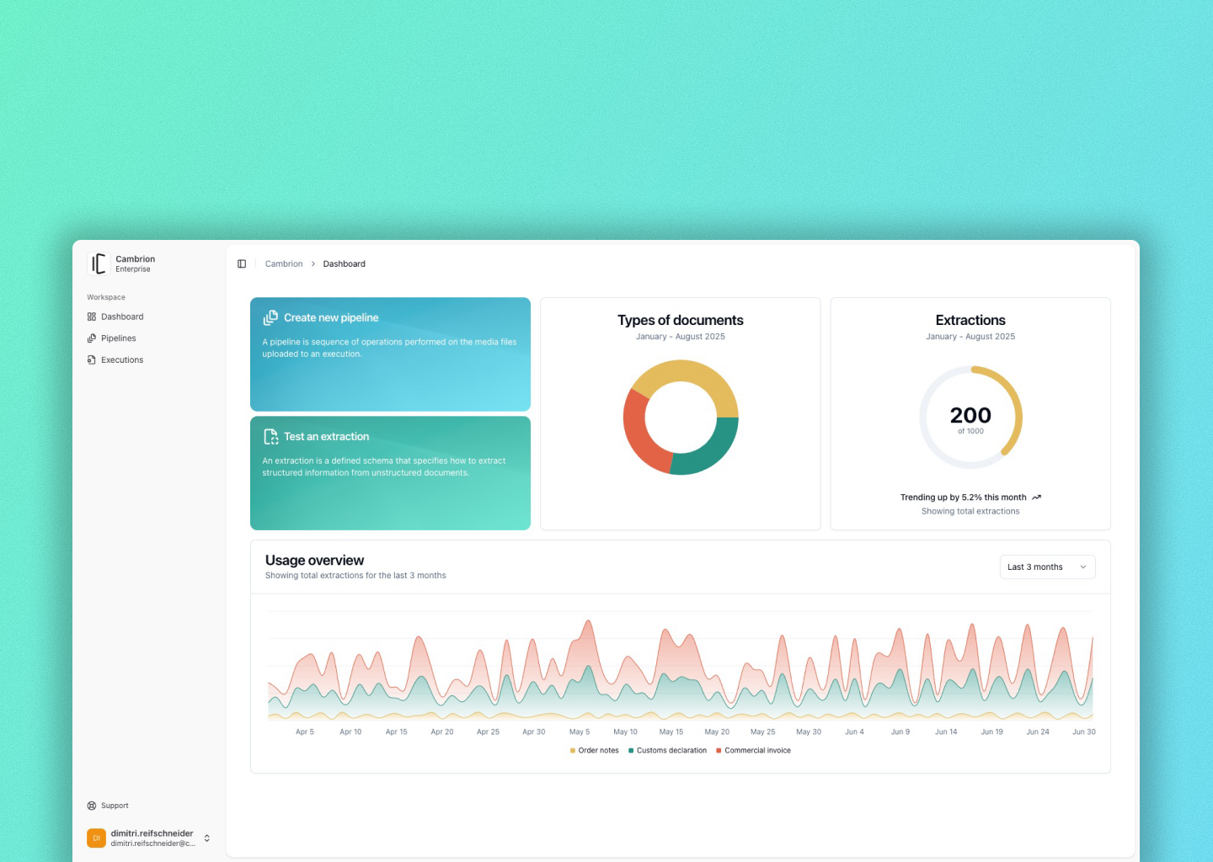Open Pipelines from the sidebar menu

119,338
